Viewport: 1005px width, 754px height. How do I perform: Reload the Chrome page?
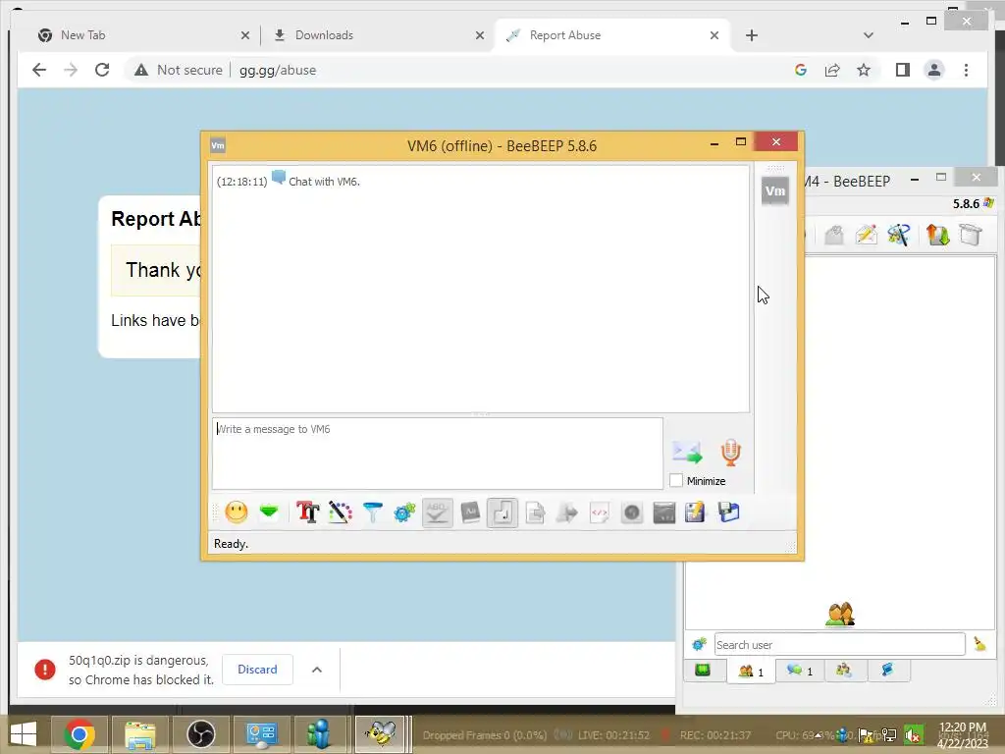coord(102,70)
